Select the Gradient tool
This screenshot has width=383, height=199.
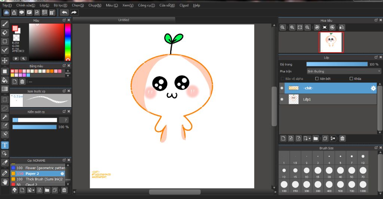(5, 89)
